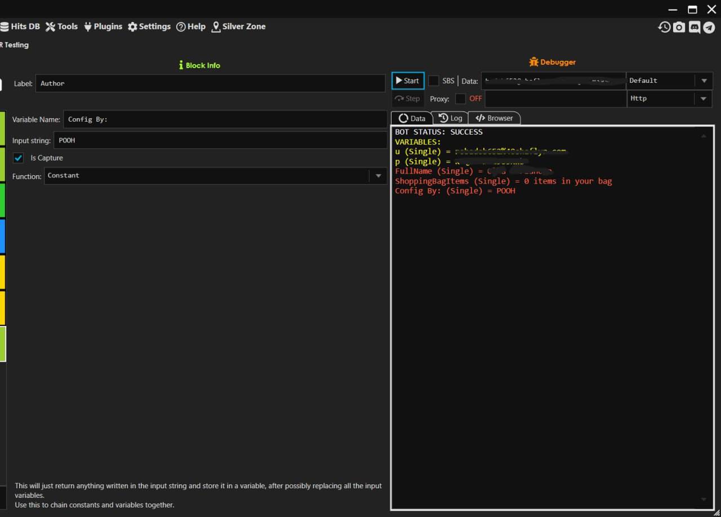Open the Telegram icon link

click(x=709, y=27)
